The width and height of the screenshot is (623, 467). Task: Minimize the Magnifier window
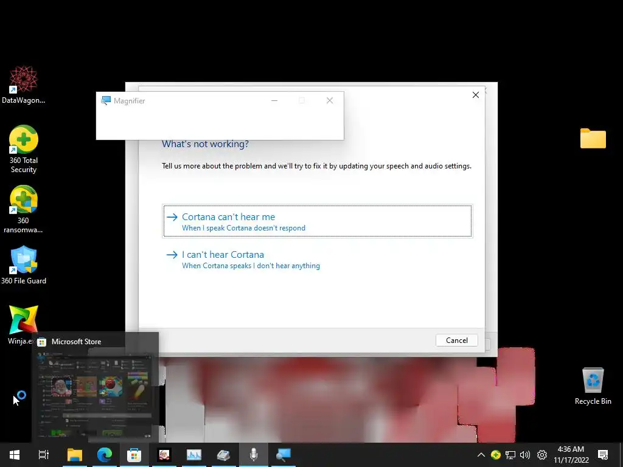click(x=274, y=100)
